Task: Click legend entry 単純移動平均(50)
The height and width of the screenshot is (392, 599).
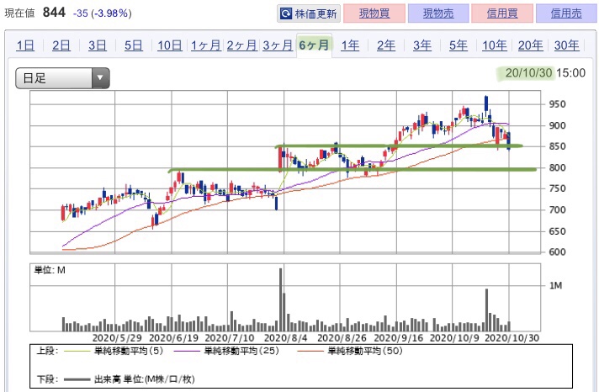Action: click(365, 351)
